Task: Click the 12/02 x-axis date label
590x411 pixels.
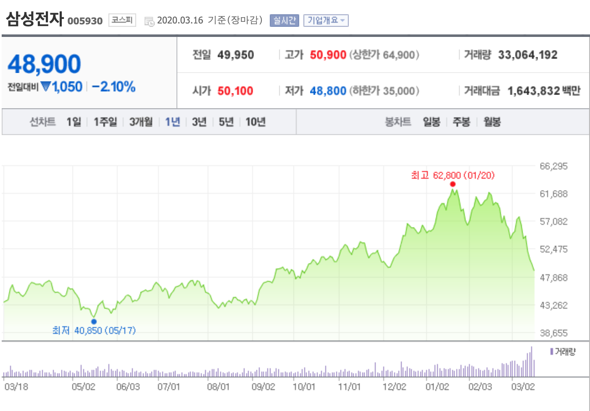Action: point(394,387)
